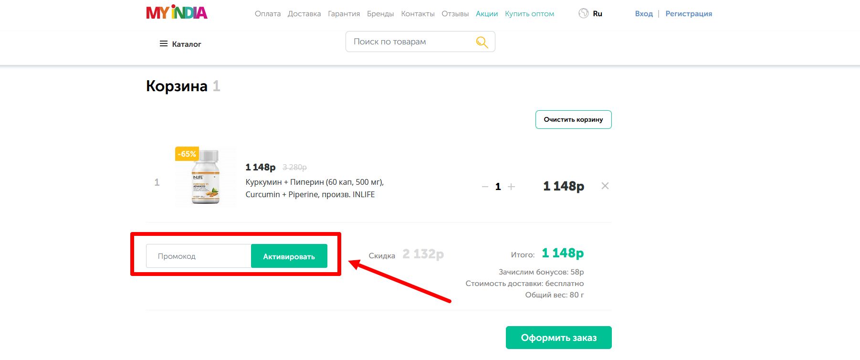The height and width of the screenshot is (360, 860).
Task: Click the Скидка 2 132р value
Action: [x=423, y=254]
